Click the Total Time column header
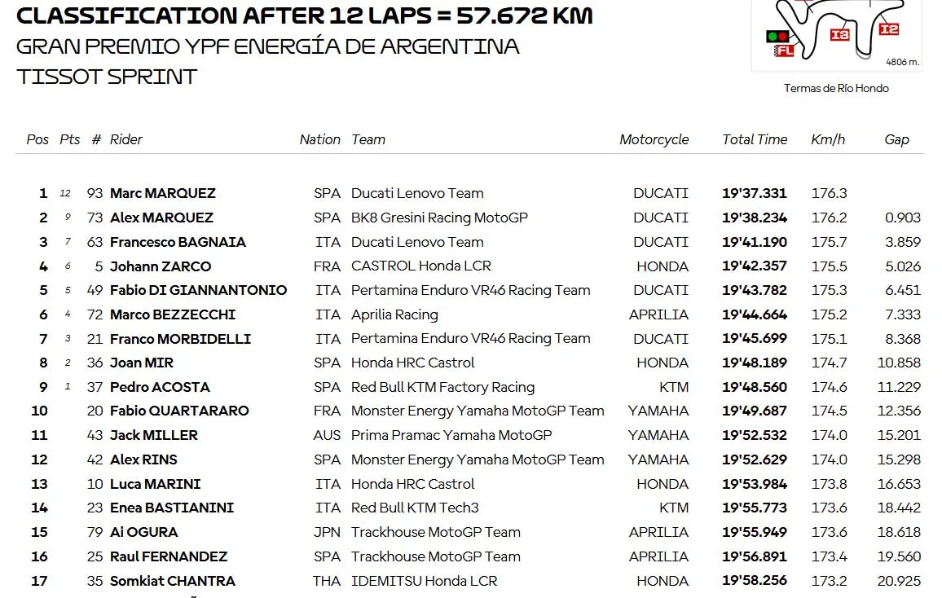 755,139
